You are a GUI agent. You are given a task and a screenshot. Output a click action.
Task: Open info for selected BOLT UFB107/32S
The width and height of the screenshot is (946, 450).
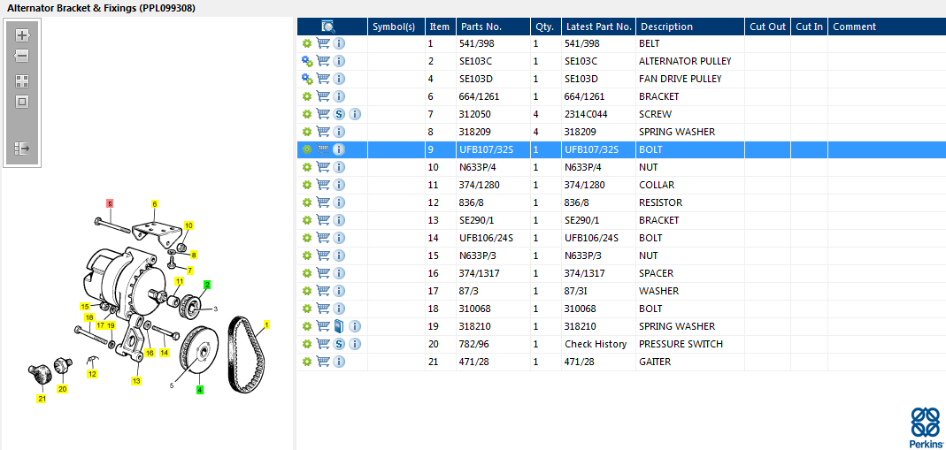339,149
